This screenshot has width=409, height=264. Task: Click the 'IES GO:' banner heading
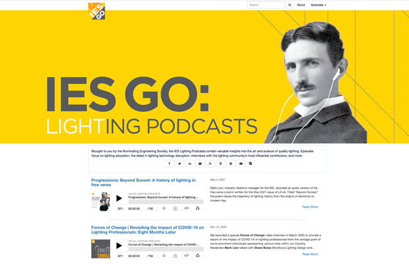click(x=128, y=94)
